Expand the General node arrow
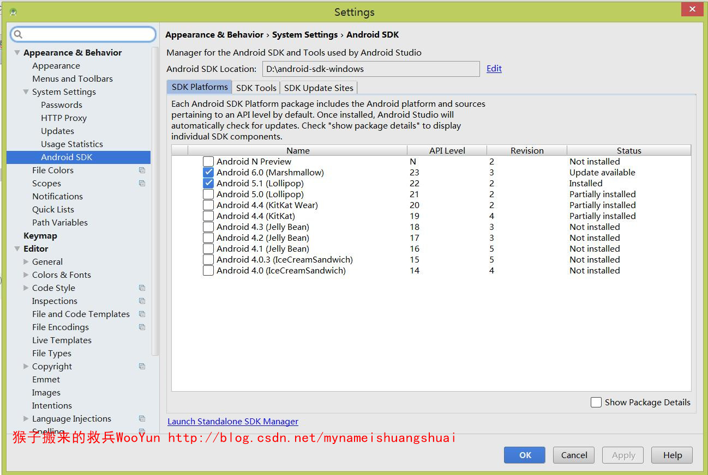This screenshot has width=708, height=475. pos(26,262)
